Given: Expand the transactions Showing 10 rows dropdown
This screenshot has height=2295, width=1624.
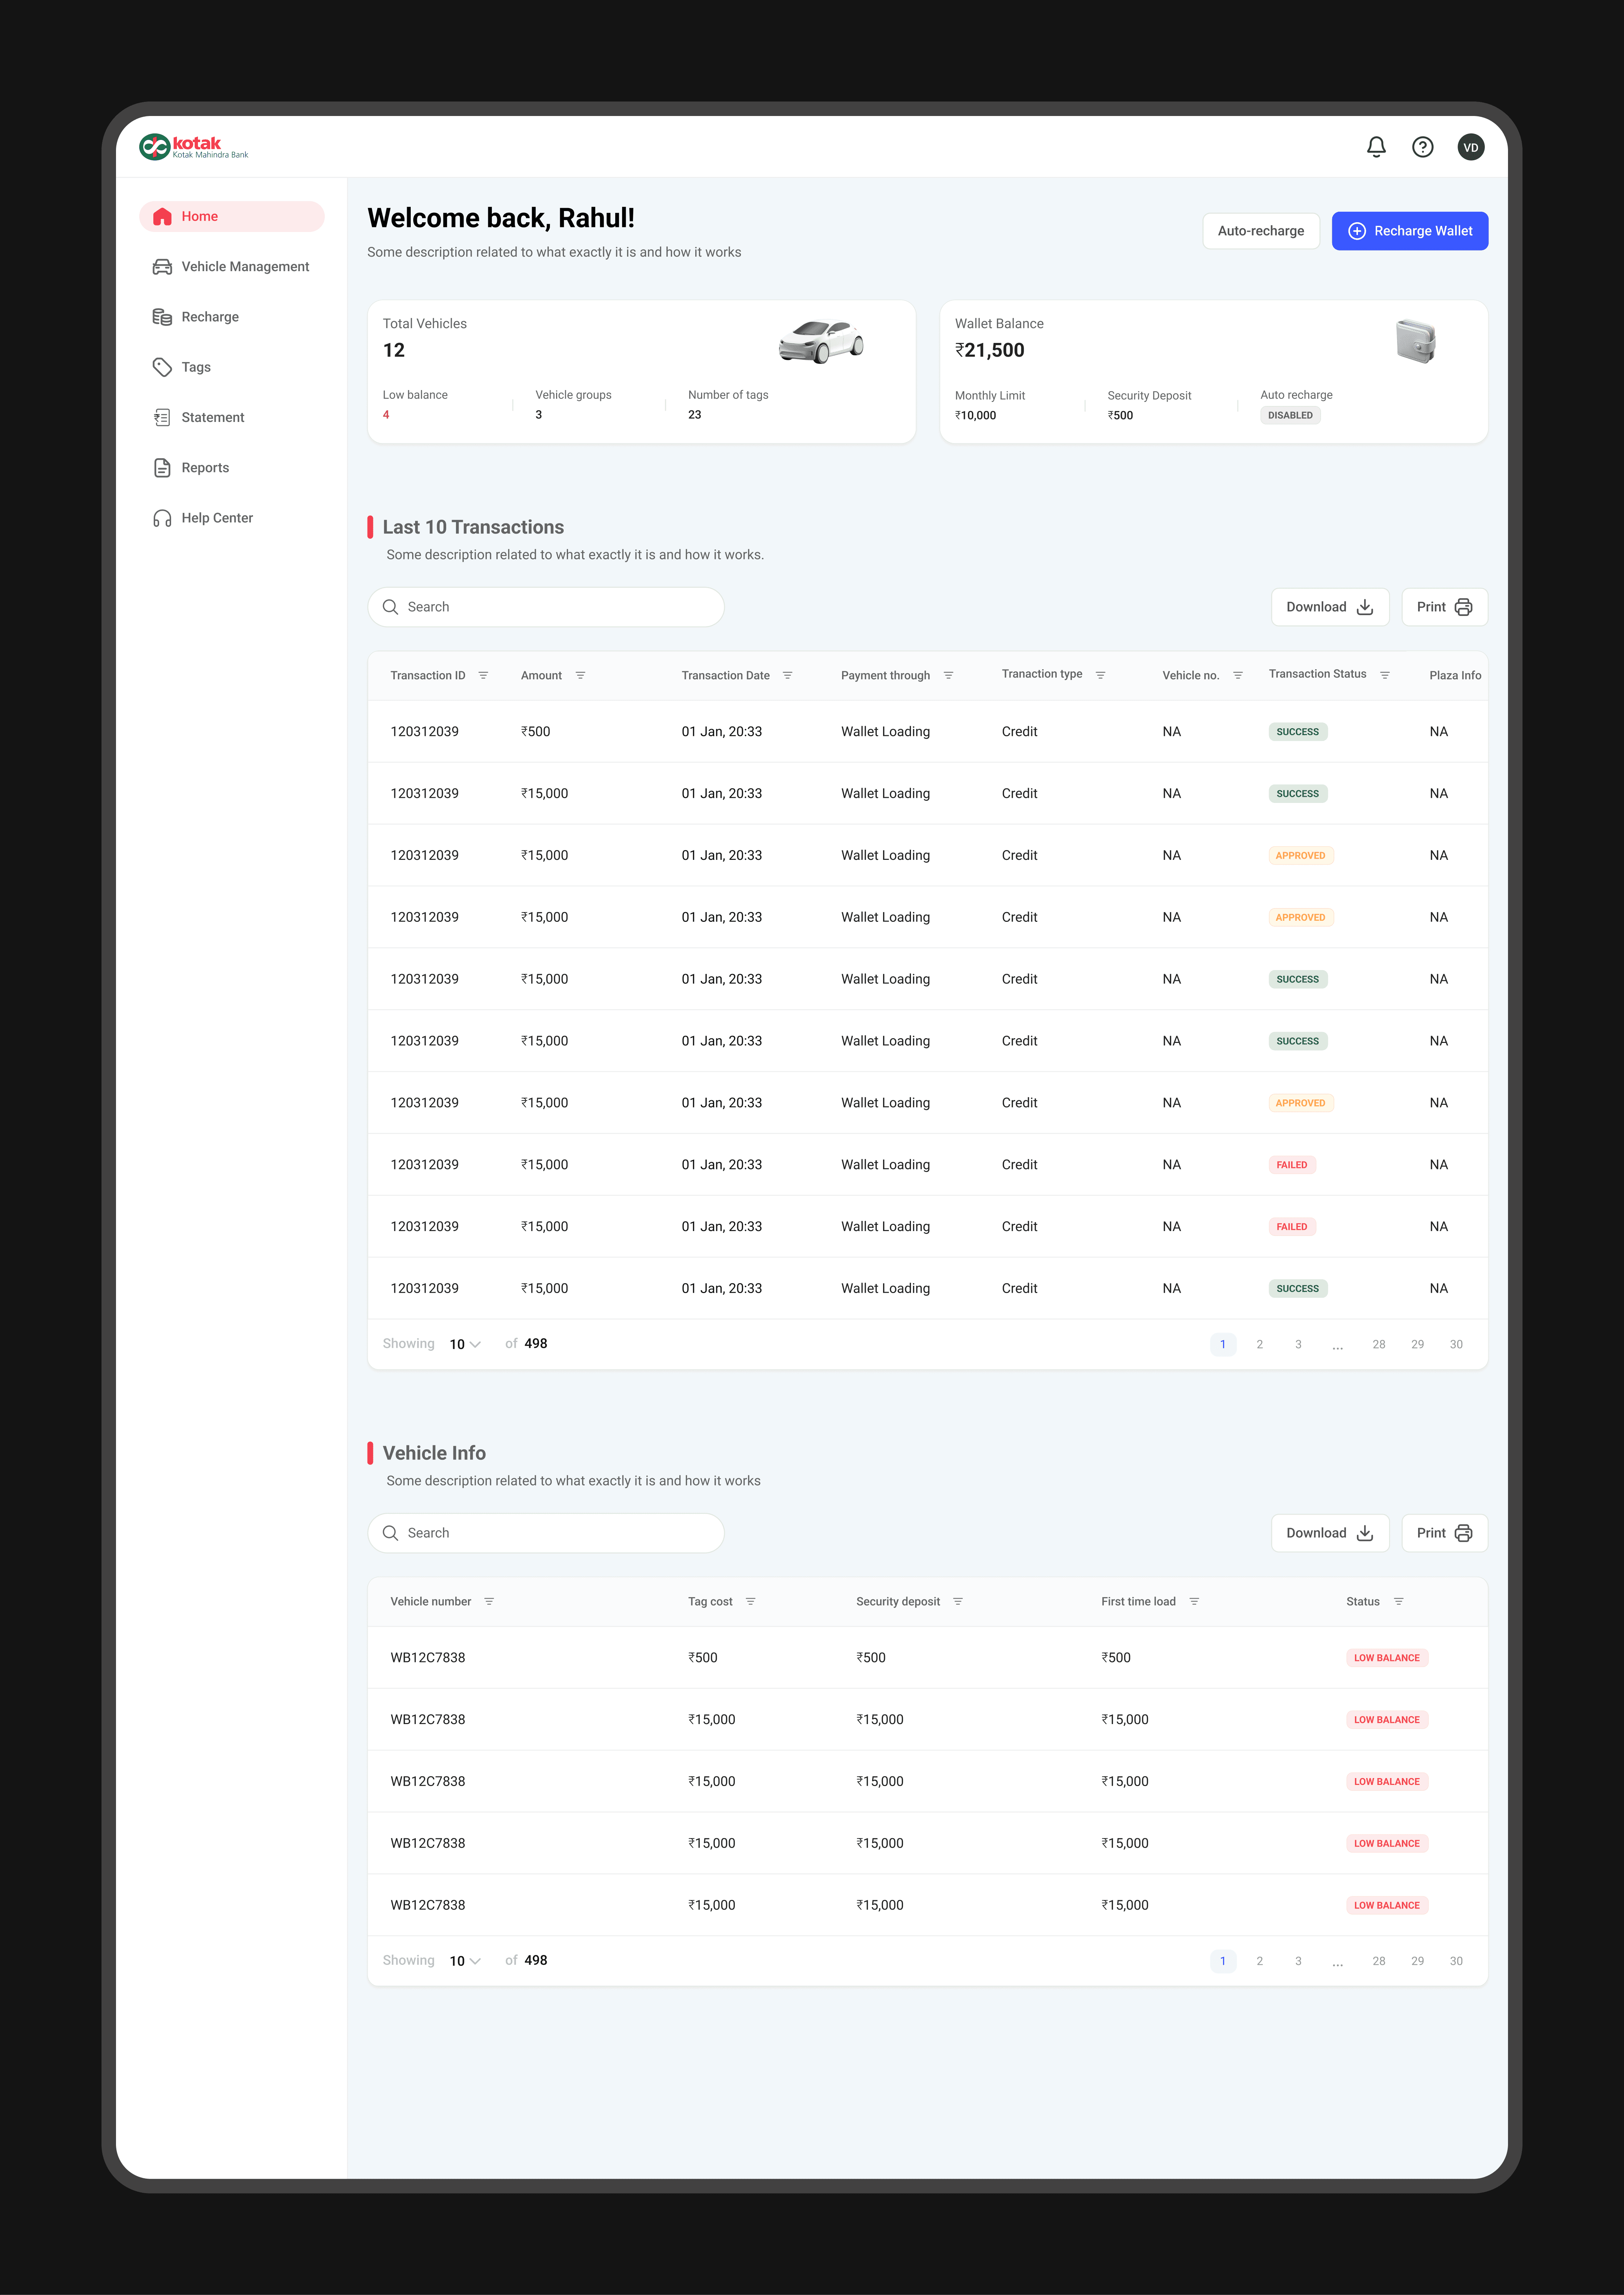Looking at the screenshot, I should [x=465, y=1344].
